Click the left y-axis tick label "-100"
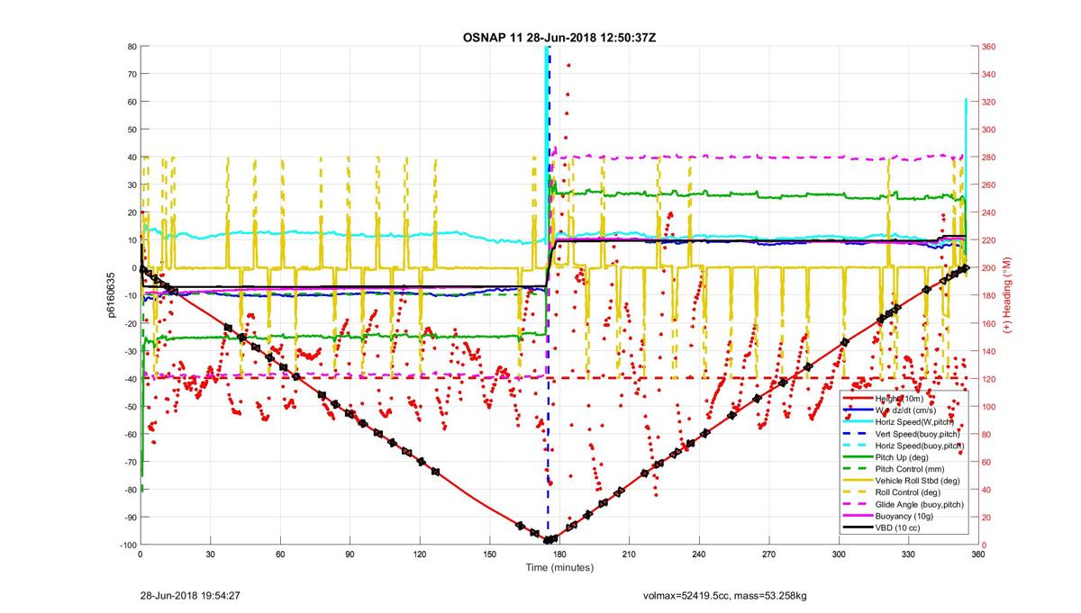Viewport: 1081px width, 613px height. pyautogui.click(x=127, y=545)
